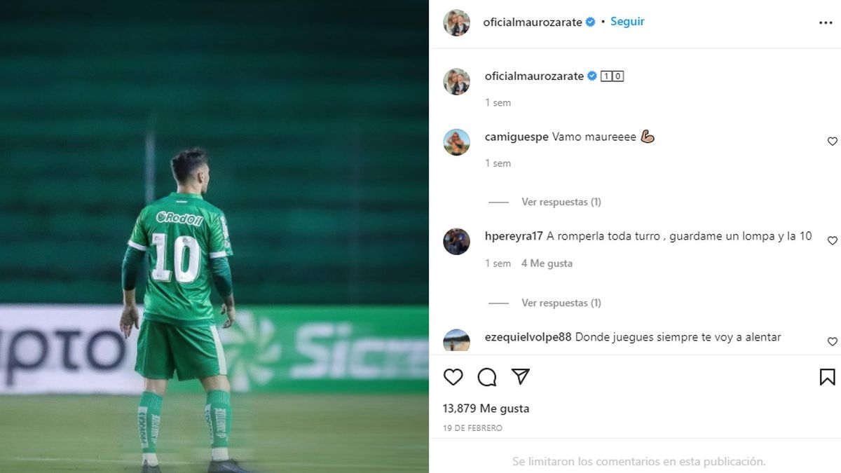Click verified badge next to header username
The height and width of the screenshot is (473, 841).
(590, 22)
